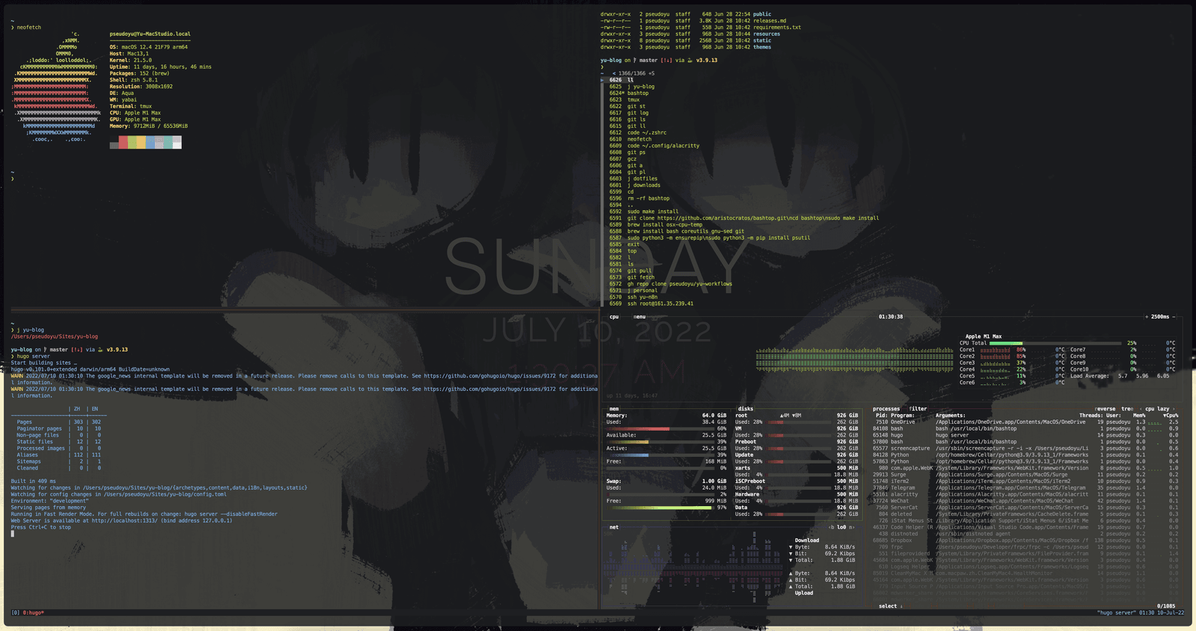Image resolution: width=1196 pixels, height=631 pixels.
Task: Activate the processes filter field
Action: (x=918, y=409)
